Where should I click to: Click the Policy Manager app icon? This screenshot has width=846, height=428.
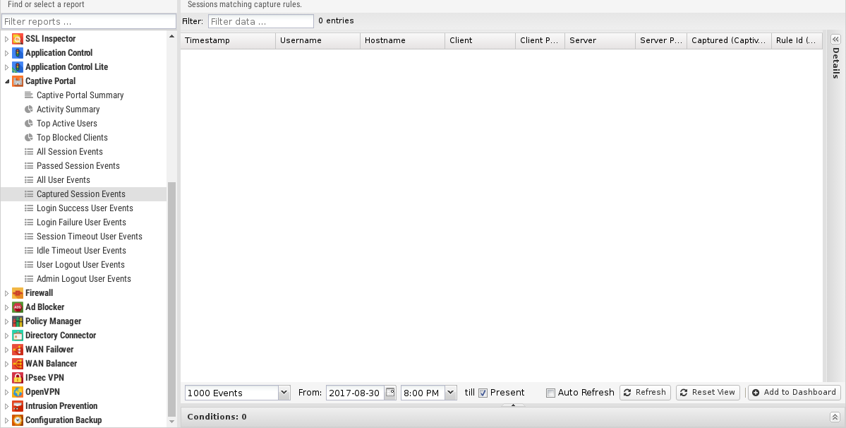[17, 321]
